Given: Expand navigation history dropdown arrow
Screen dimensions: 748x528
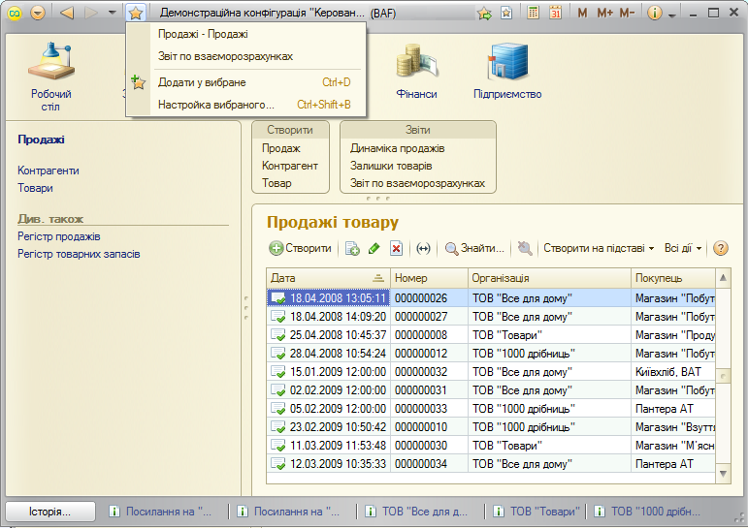Looking at the screenshot, I should click(x=113, y=13).
